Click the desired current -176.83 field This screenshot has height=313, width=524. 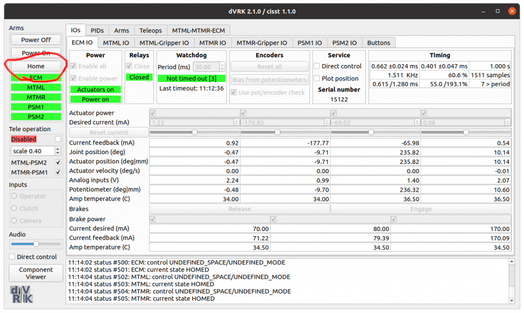282,123
